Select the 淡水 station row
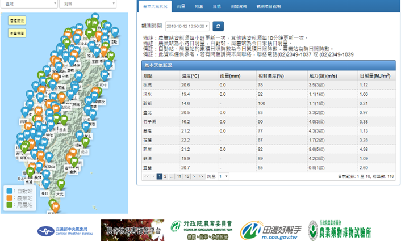 pyautogui.click(x=269, y=94)
